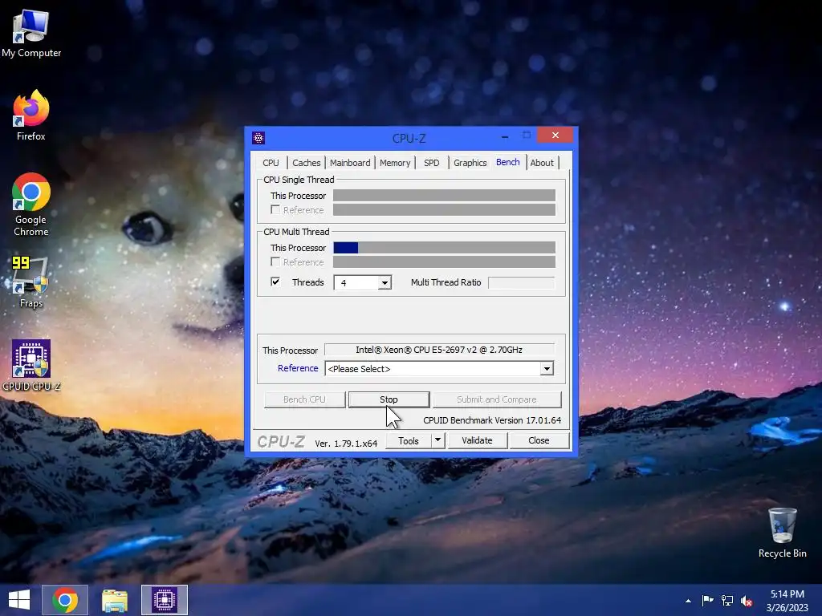The height and width of the screenshot is (616, 822).
Task: Expand the Tools dropdown arrow
Action: point(437,440)
